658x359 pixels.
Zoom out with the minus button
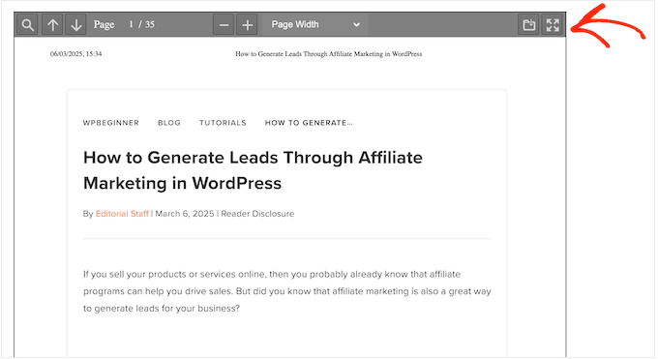click(x=224, y=25)
